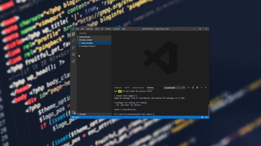
Task: Open the Help menu
Action: click(x=124, y=29)
